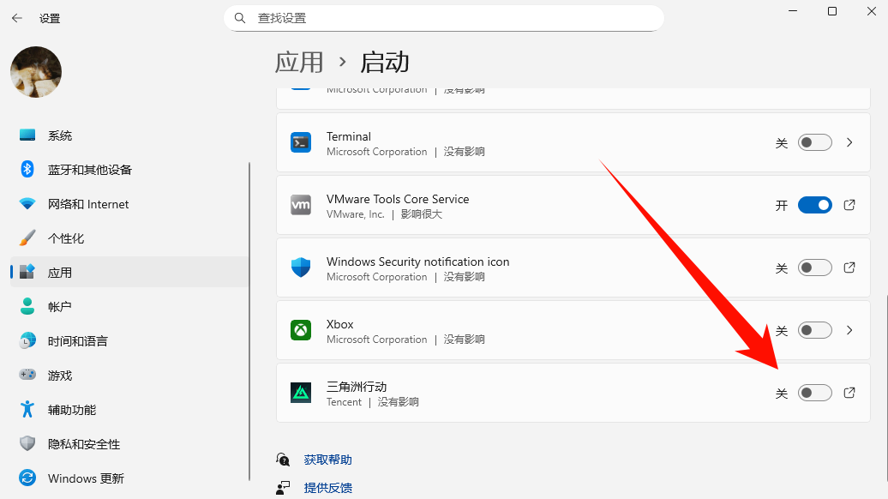Click 应用 in the breadcrumb navigation
Image resolution: width=888 pixels, height=499 pixels.
299,62
